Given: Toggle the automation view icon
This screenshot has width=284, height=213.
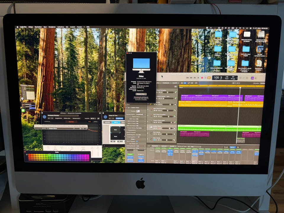Looking at the screenshot, I should pyautogui.click(x=188, y=83).
